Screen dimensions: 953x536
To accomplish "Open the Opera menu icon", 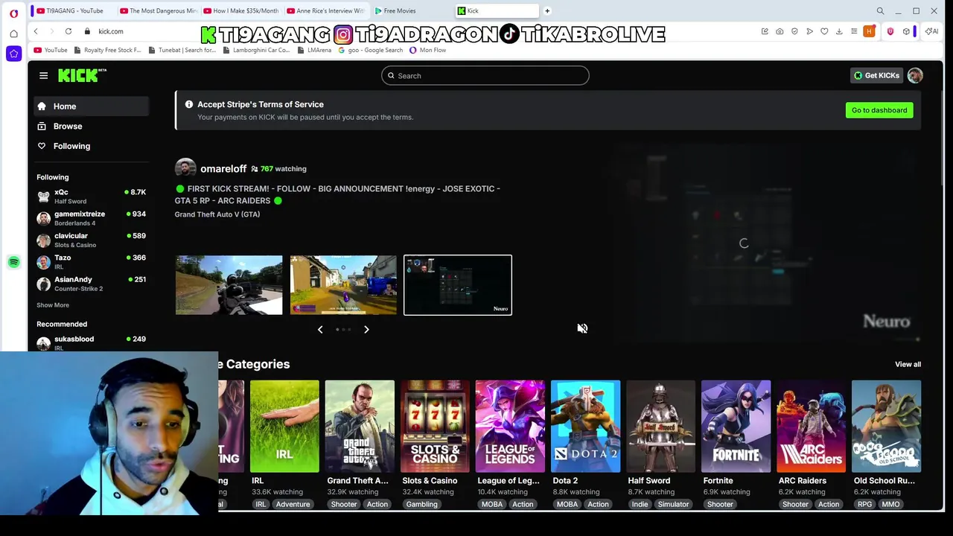I will pos(13,13).
